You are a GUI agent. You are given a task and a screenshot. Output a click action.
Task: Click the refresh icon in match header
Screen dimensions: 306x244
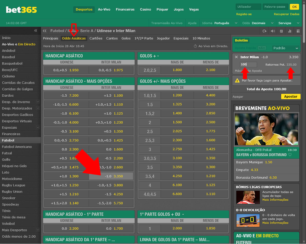(264, 31)
